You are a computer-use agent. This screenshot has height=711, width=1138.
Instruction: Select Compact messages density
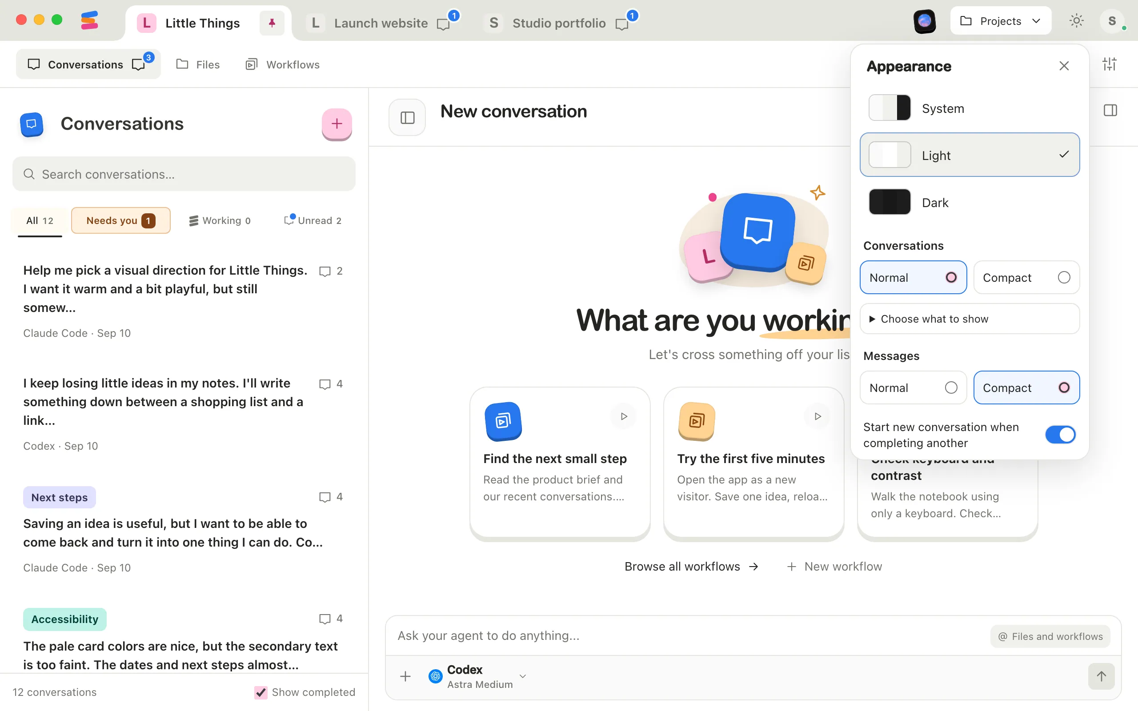(x=1026, y=387)
